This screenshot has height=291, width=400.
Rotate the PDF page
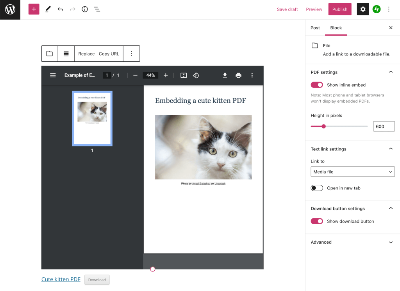click(x=196, y=75)
